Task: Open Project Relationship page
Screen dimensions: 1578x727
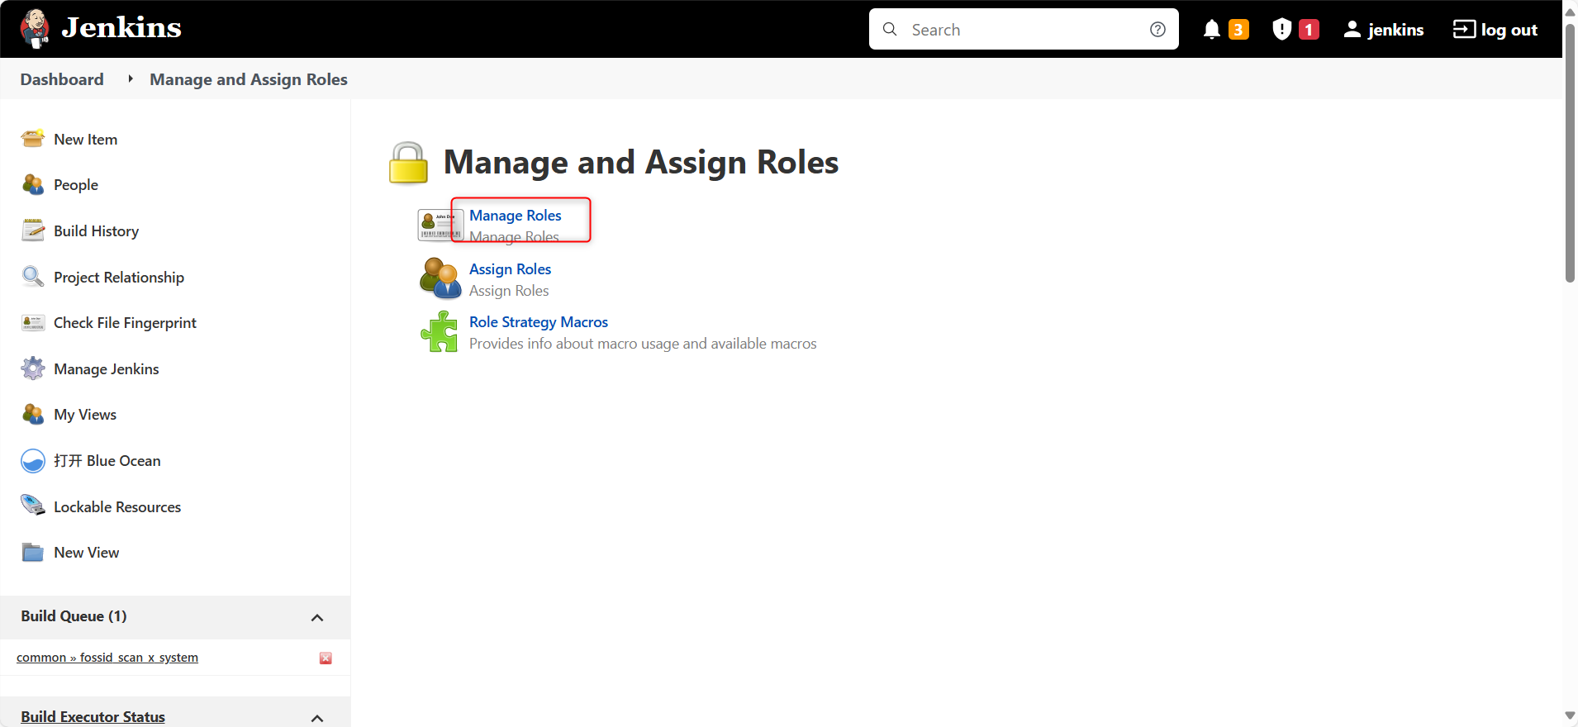Action: click(119, 278)
